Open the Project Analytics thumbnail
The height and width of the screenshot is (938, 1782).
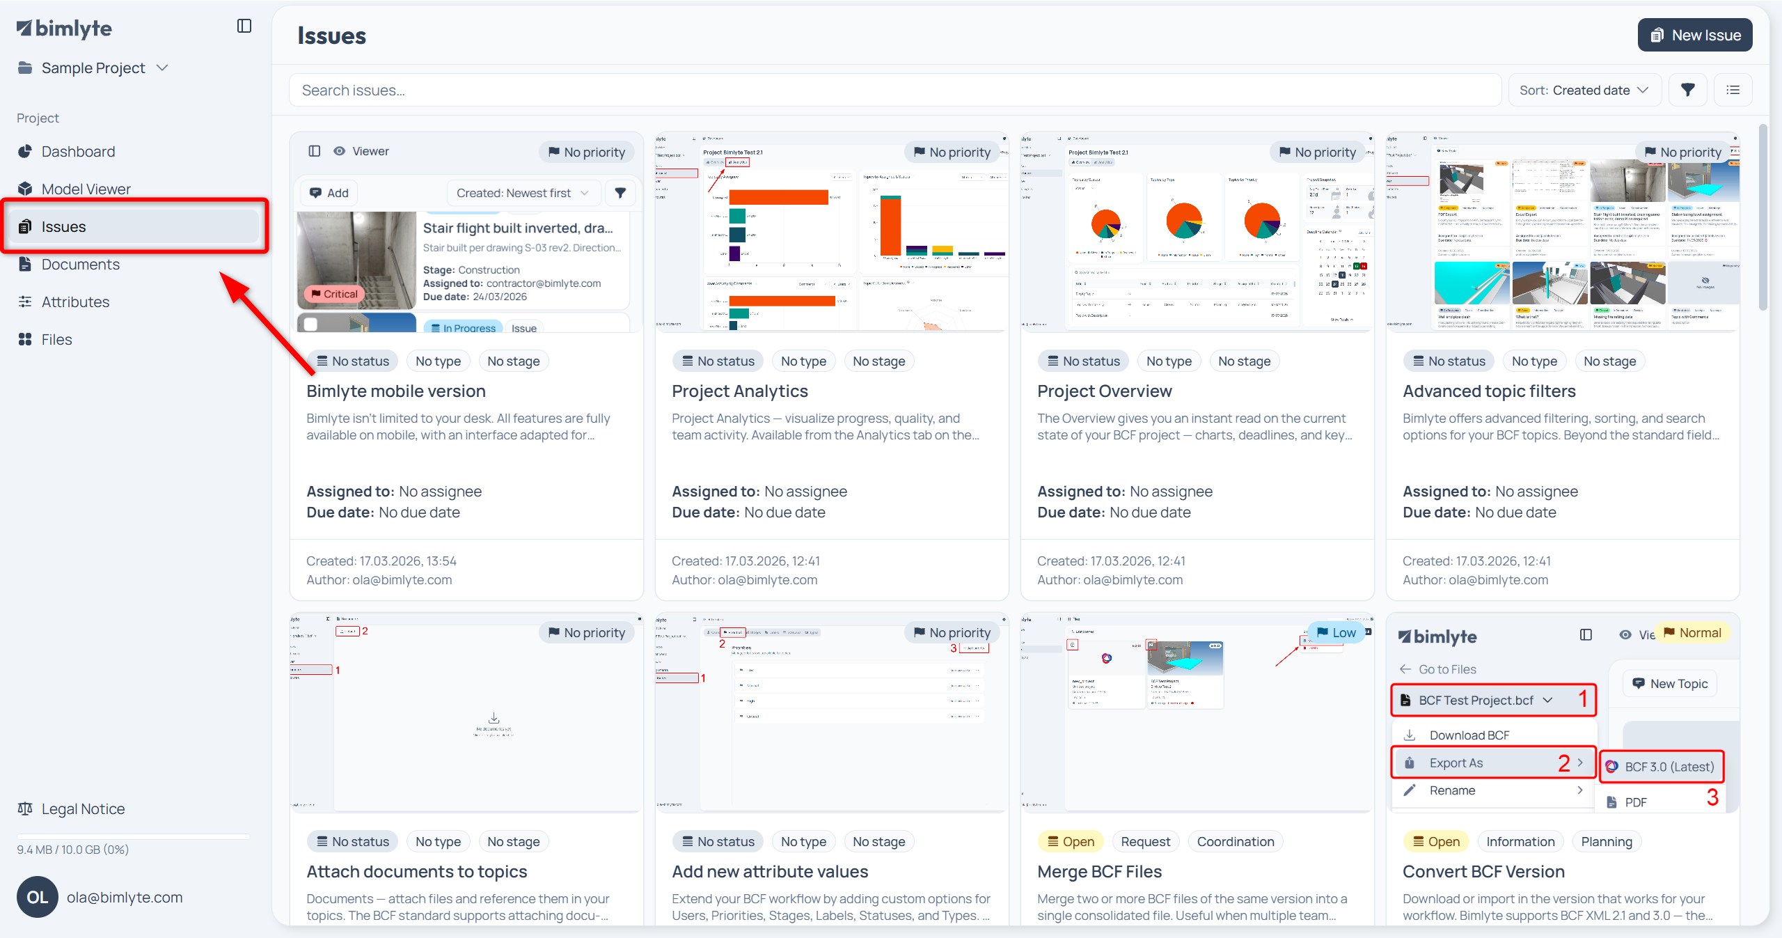(832, 233)
